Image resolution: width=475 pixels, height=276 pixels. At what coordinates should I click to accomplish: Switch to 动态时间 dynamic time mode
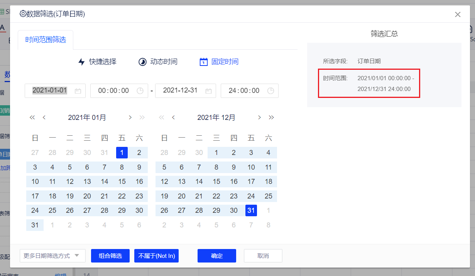158,62
